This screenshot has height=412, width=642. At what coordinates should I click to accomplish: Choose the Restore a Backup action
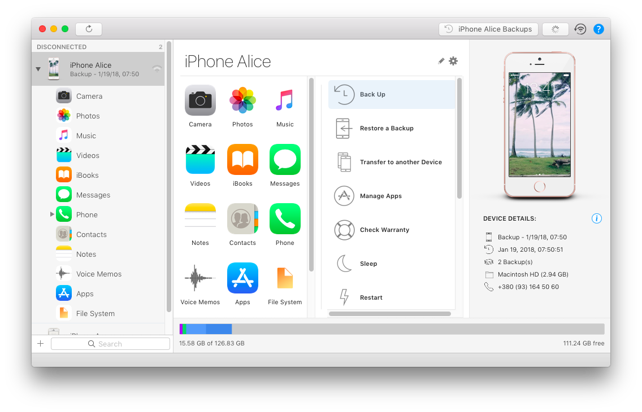tap(392, 128)
